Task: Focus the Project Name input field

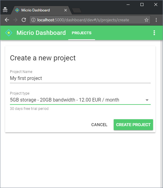Action: click(80, 78)
